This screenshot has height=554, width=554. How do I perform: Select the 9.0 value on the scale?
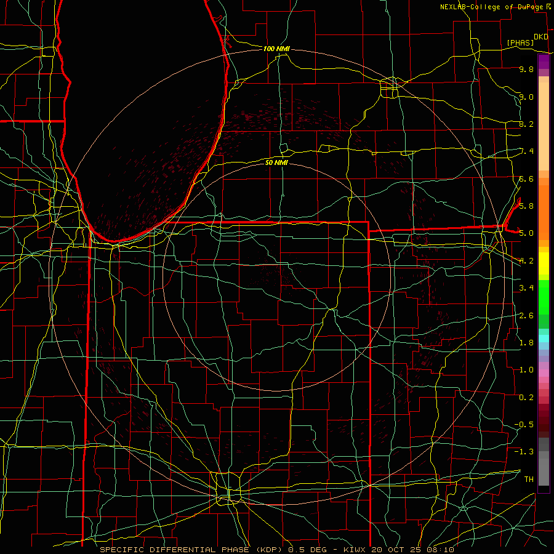[526, 97]
